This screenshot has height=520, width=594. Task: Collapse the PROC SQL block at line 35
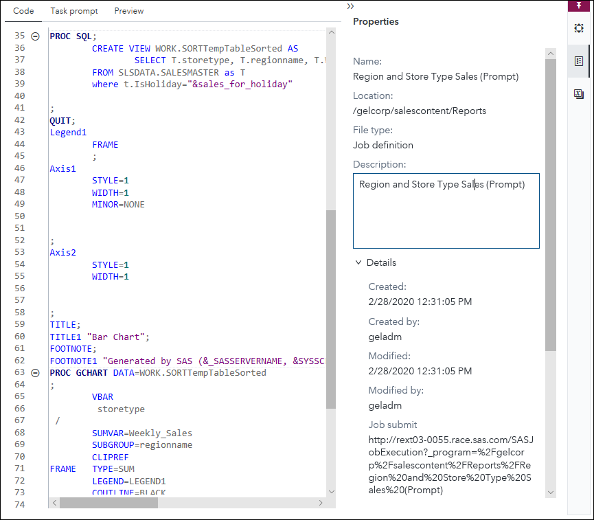(x=35, y=36)
